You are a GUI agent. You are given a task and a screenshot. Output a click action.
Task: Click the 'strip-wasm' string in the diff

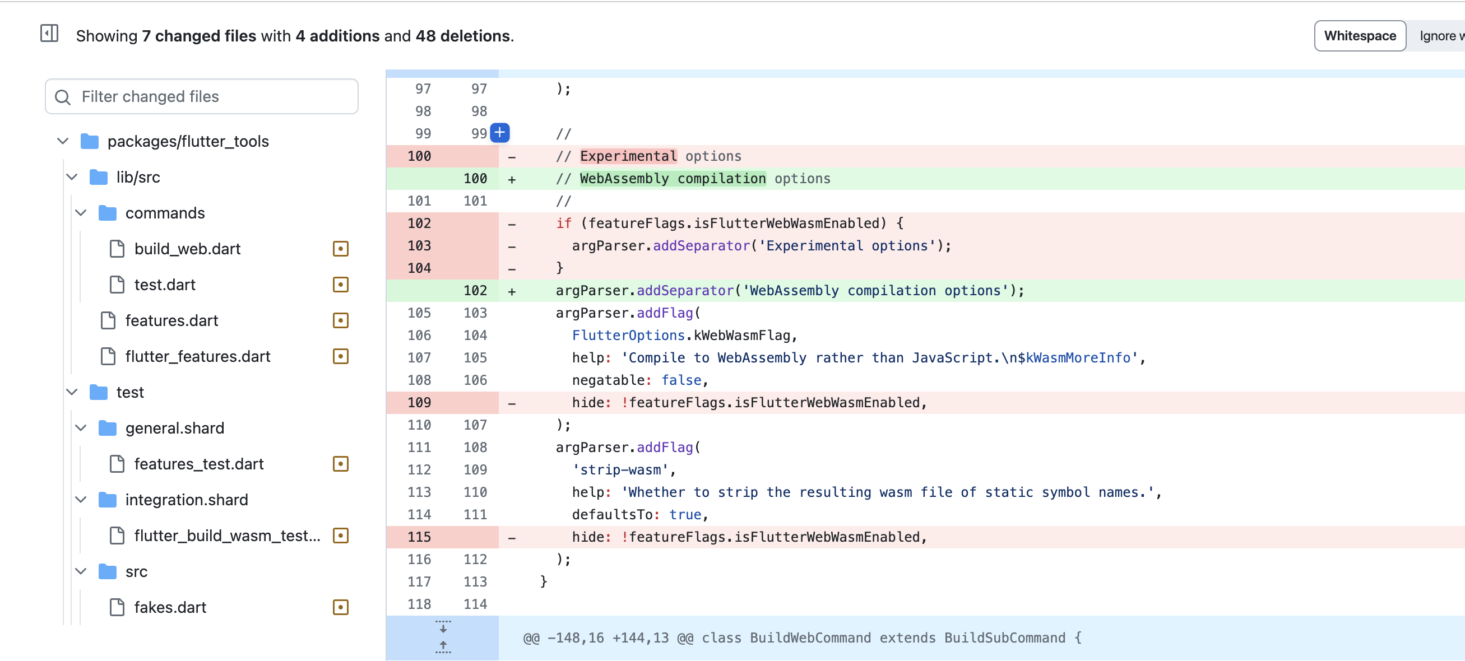620,469
